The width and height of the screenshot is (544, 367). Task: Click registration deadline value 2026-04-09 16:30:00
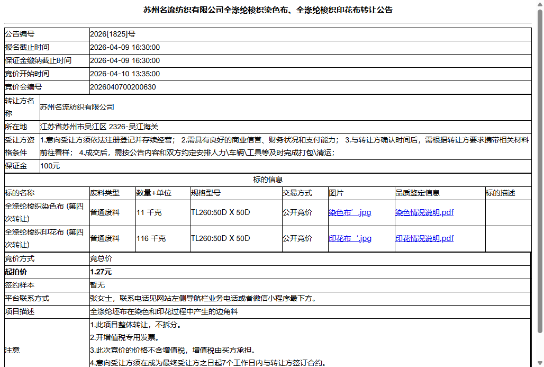[125, 47]
